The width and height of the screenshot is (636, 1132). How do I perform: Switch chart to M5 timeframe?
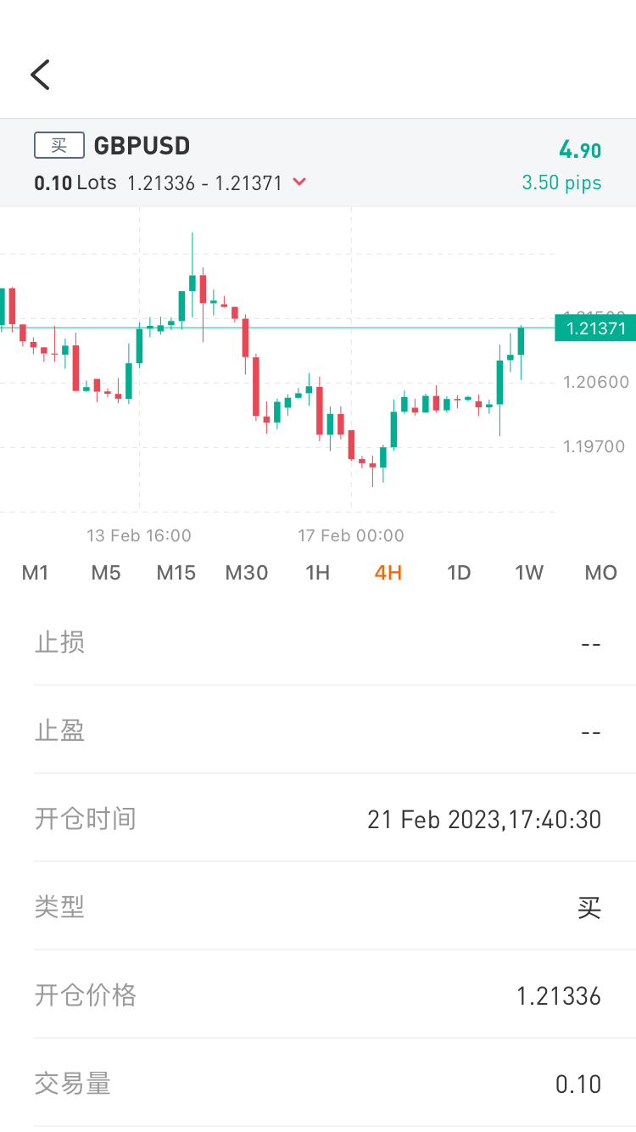(106, 573)
